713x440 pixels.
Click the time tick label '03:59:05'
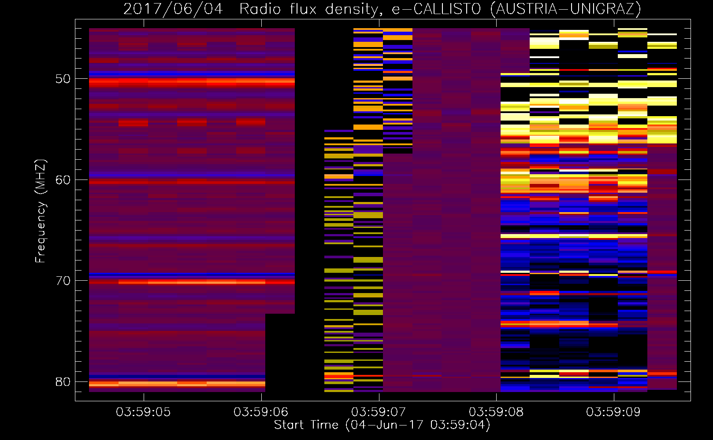(143, 412)
